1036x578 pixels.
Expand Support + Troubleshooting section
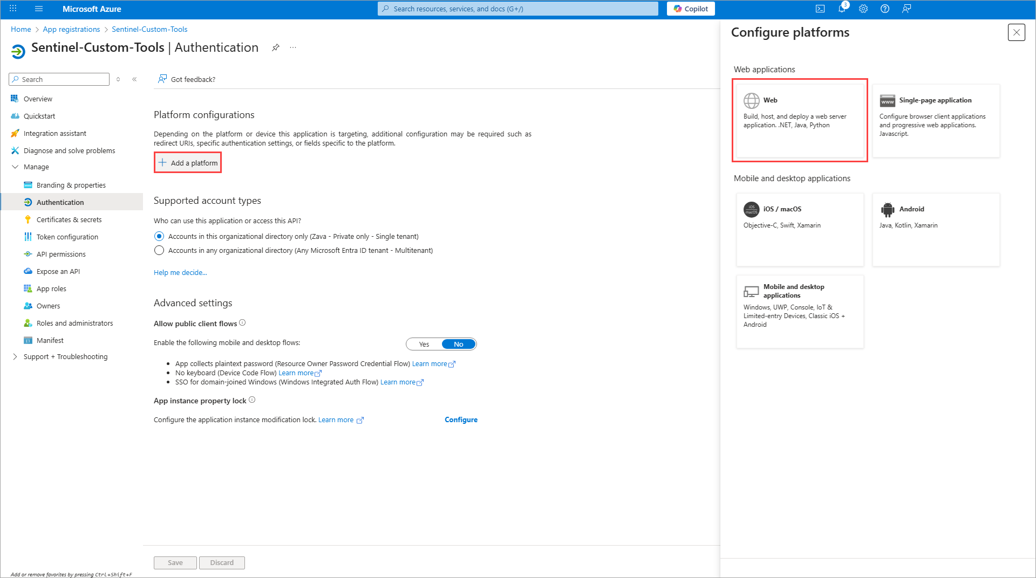click(15, 357)
